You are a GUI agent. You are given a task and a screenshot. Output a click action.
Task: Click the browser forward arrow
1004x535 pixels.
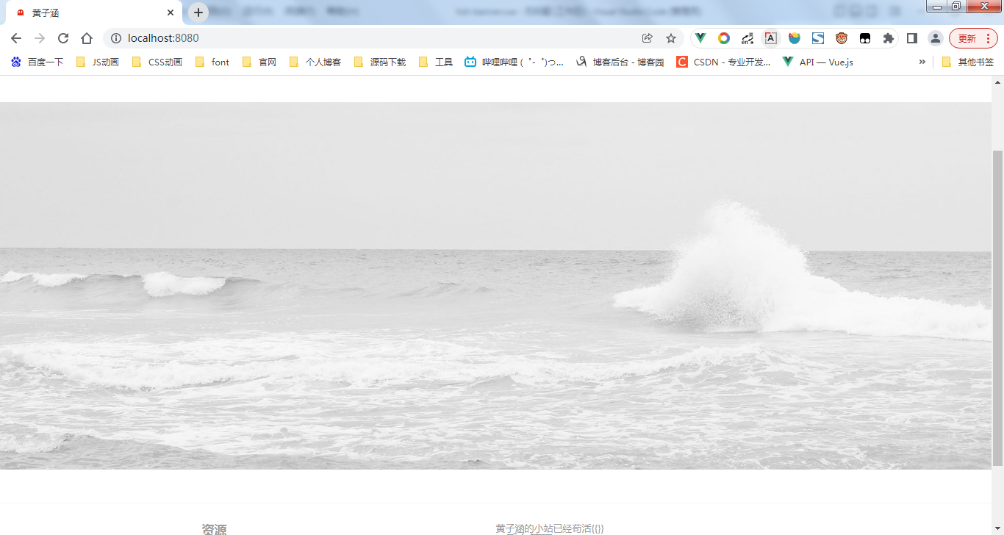(x=40, y=38)
